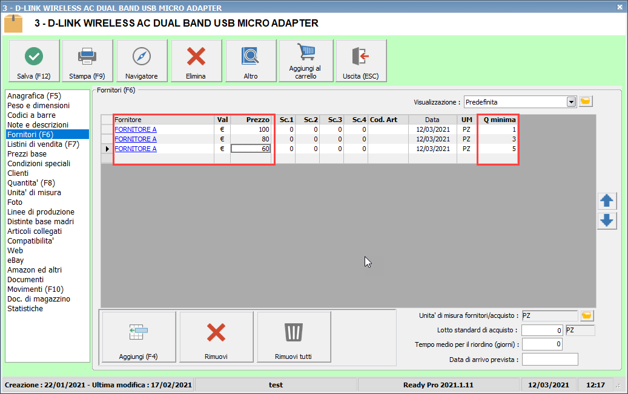Screen dimensions: 628x394
Task: Click Tempo medio per il riordino field
Action: click(542, 344)
